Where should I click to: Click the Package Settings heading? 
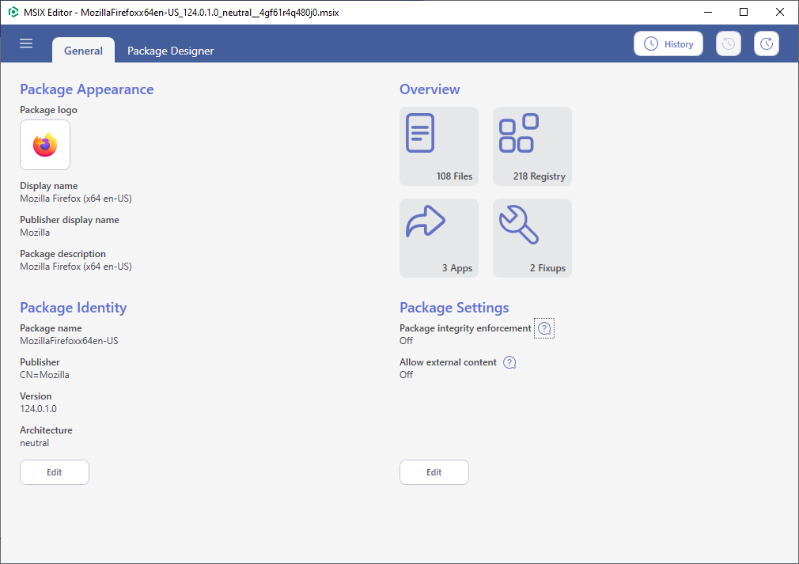tap(454, 308)
